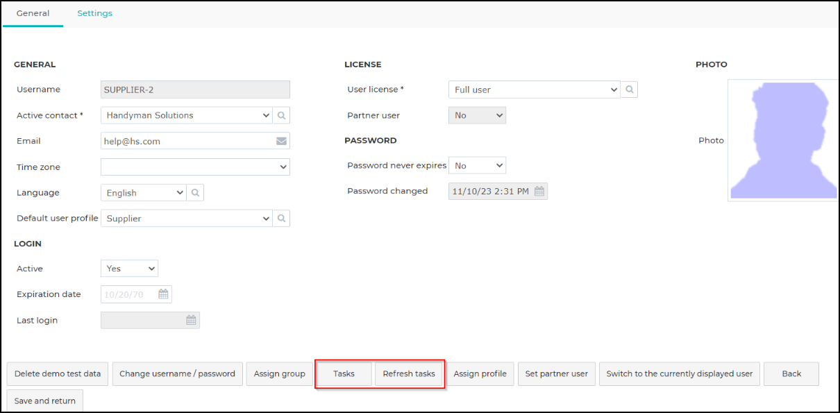Click search icon next to Default user profile
Screen dimensions: 840x413
coord(281,219)
